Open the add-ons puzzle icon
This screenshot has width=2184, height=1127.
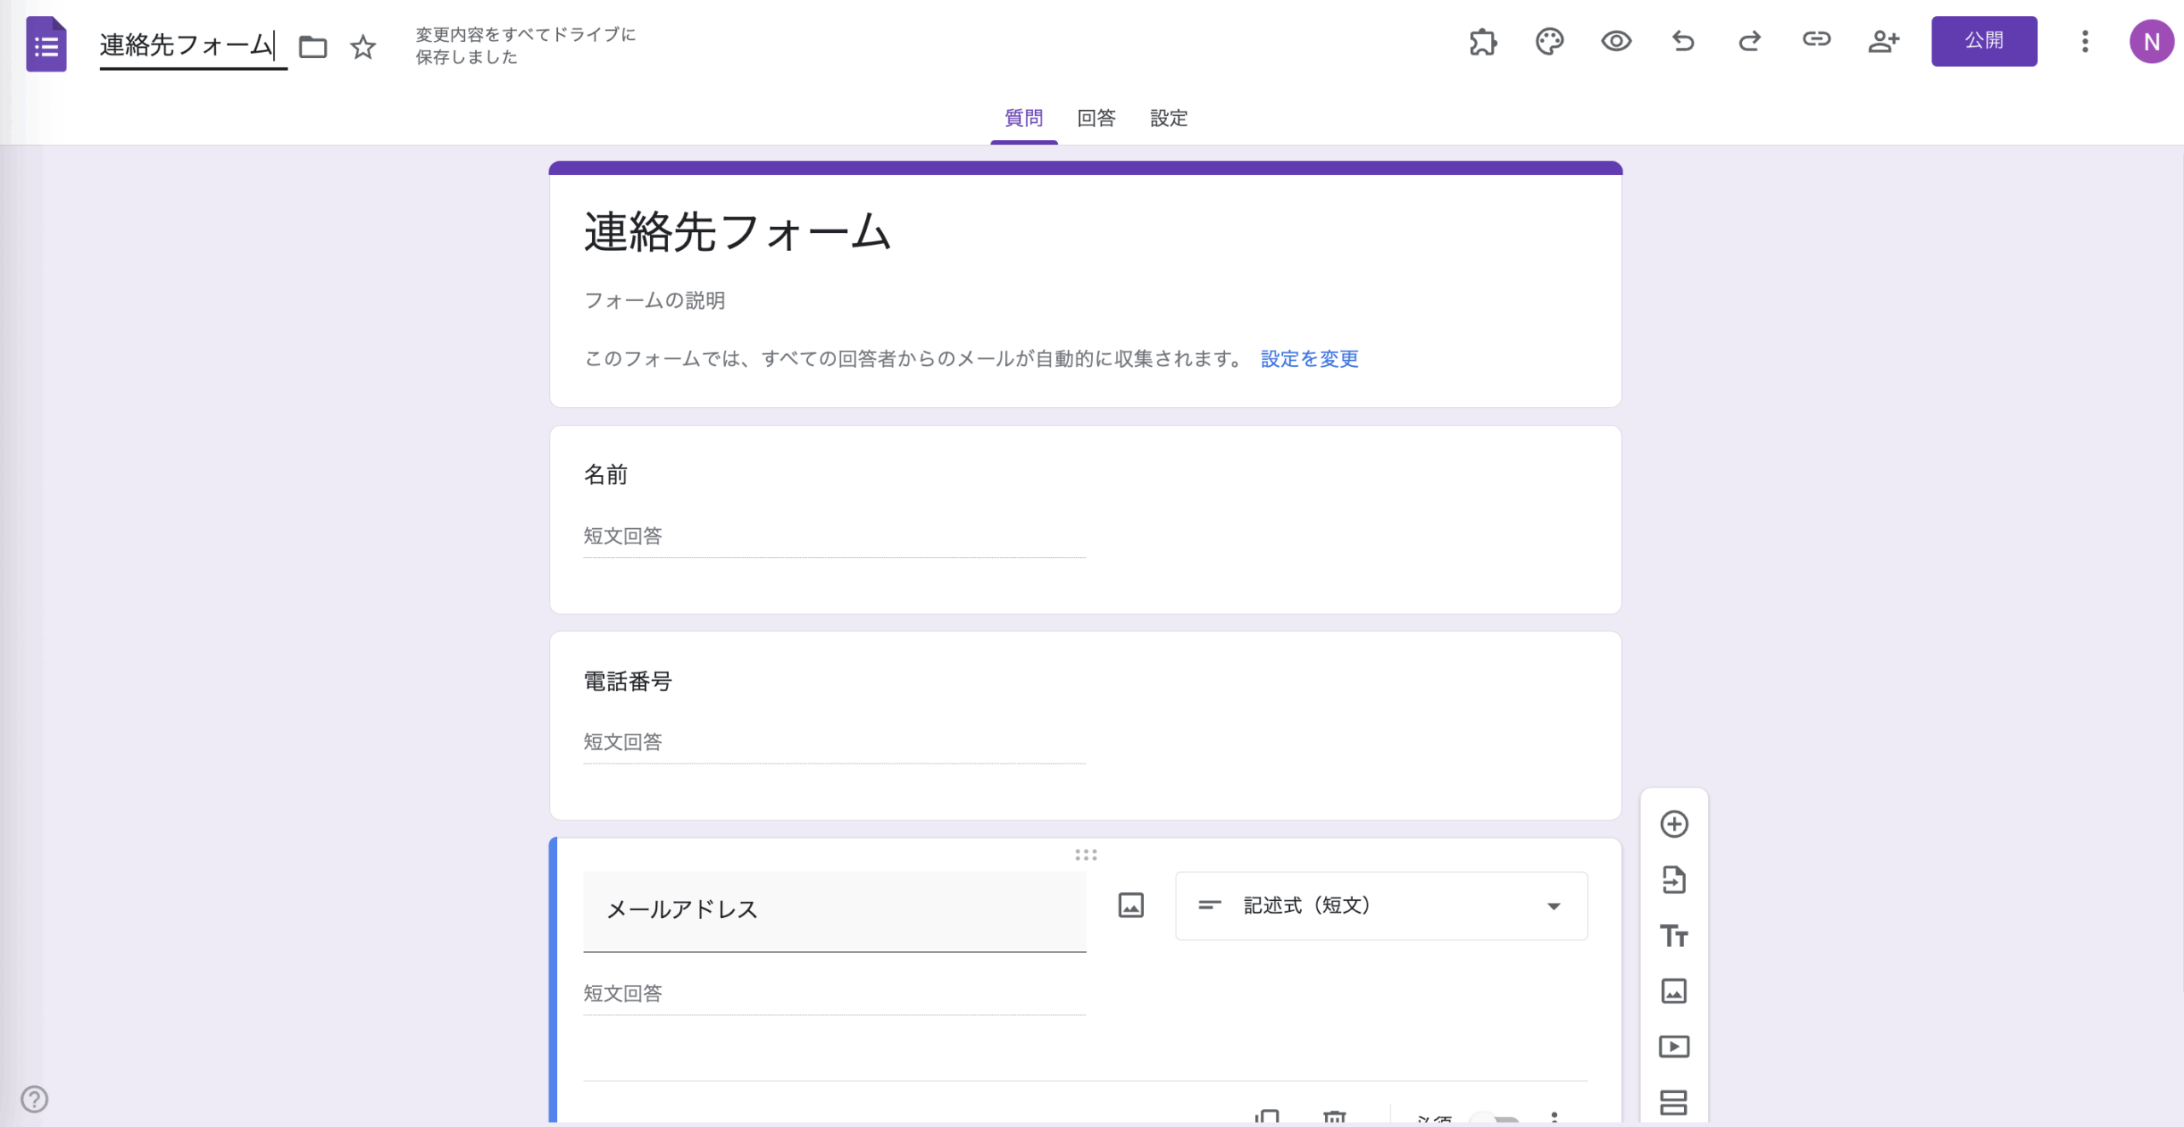(1483, 41)
